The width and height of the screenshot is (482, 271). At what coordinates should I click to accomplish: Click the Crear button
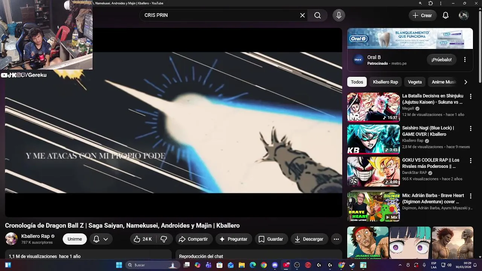click(423, 15)
